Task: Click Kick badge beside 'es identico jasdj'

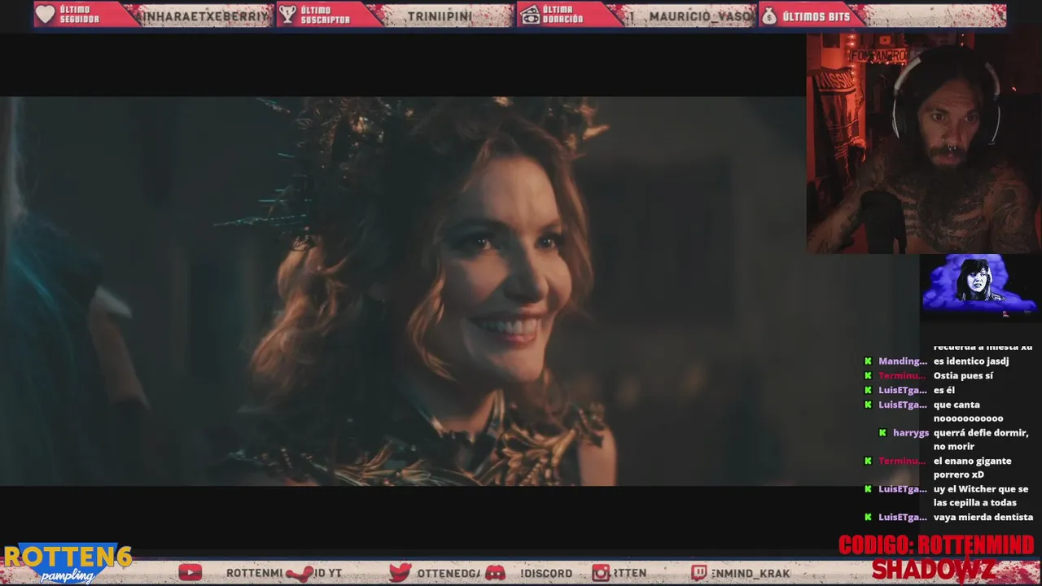Action: coord(868,361)
